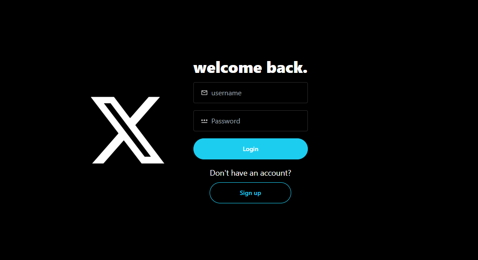Screen dimensions: 478x260
Task: Click the "welcome back." heading
Action: pyautogui.click(x=250, y=68)
